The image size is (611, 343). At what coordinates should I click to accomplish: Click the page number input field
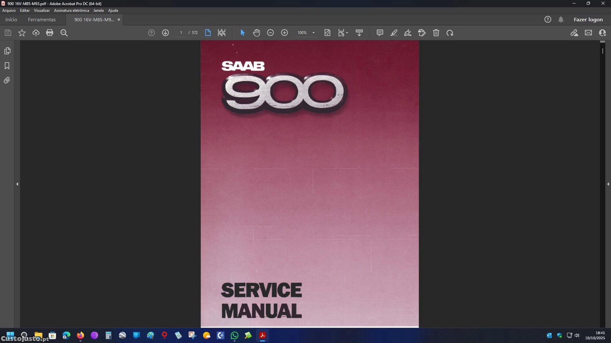[181, 33]
